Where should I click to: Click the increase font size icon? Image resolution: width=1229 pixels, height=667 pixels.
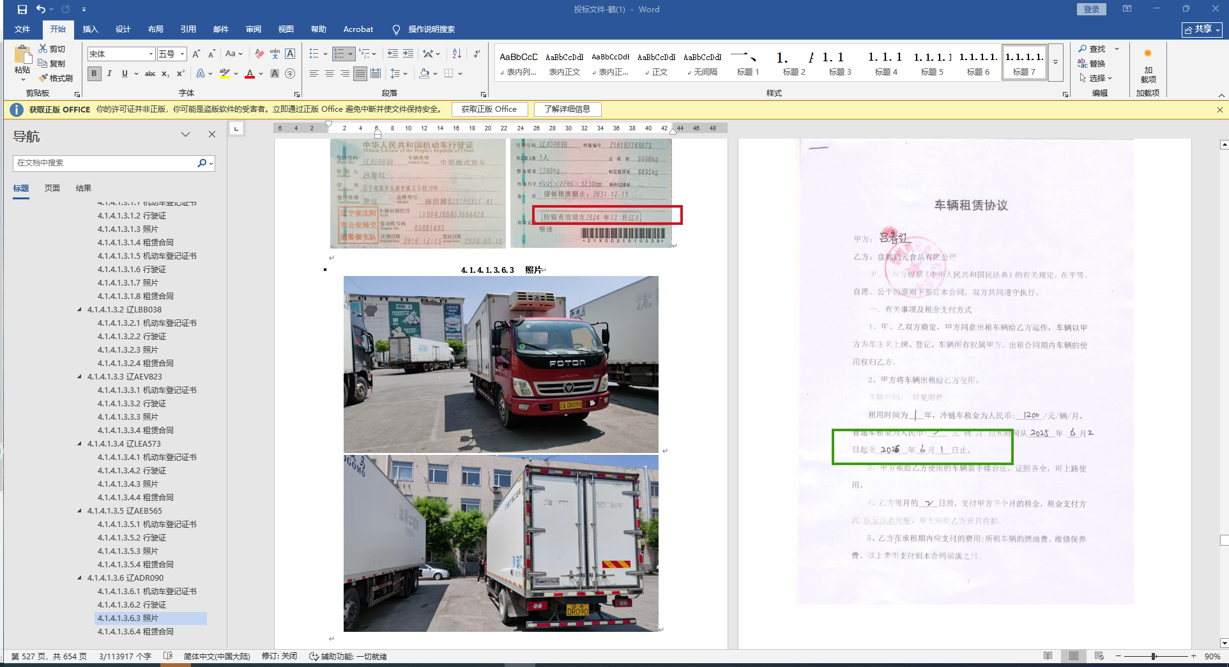click(x=196, y=54)
